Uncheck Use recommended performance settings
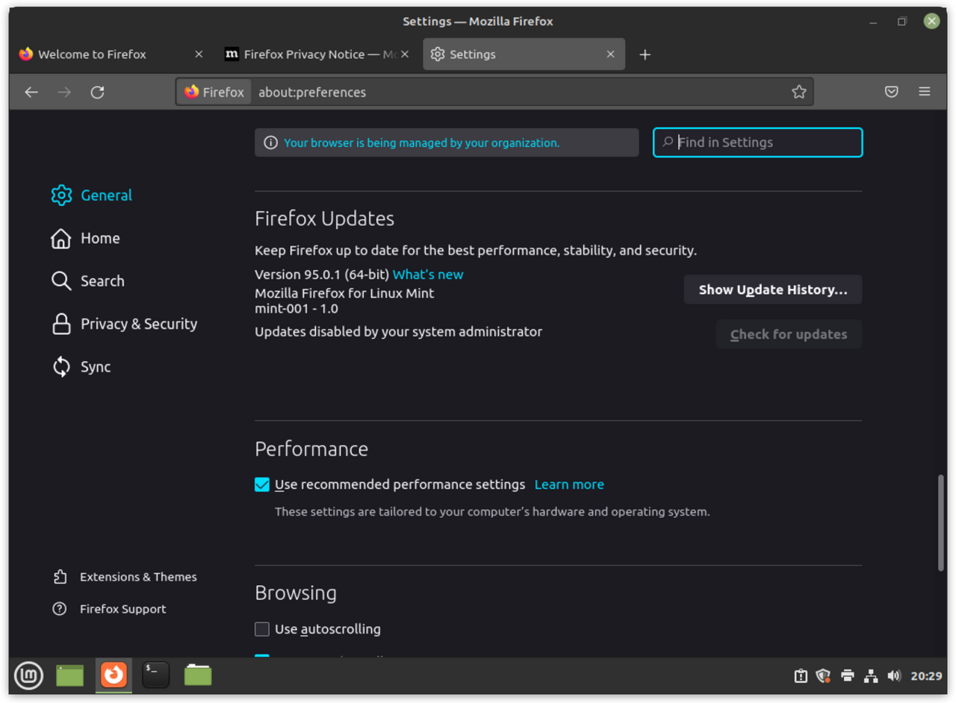The image size is (956, 703). [262, 485]
